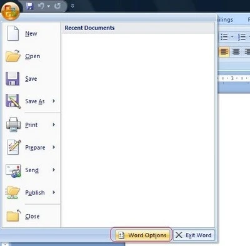The image size is (250, 246).
Task: Open Customize Quick Access Toolbar dropdown
Action: pyautogui.click(x=72, y=6)
